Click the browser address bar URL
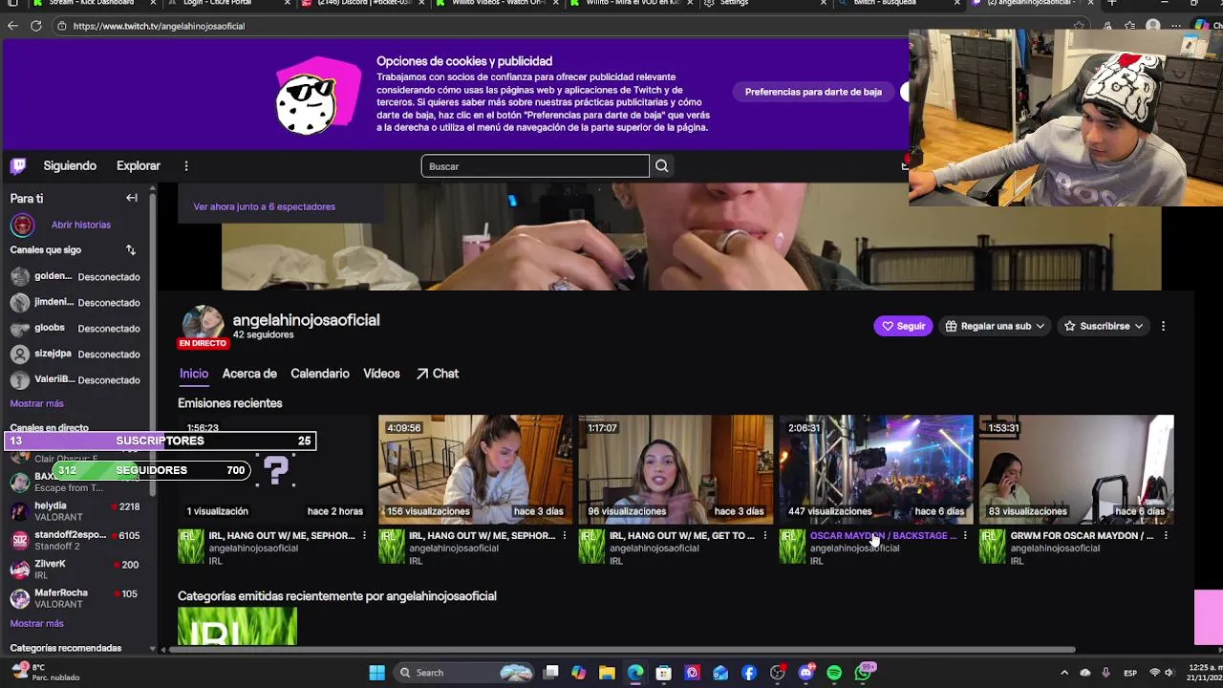 159,26
